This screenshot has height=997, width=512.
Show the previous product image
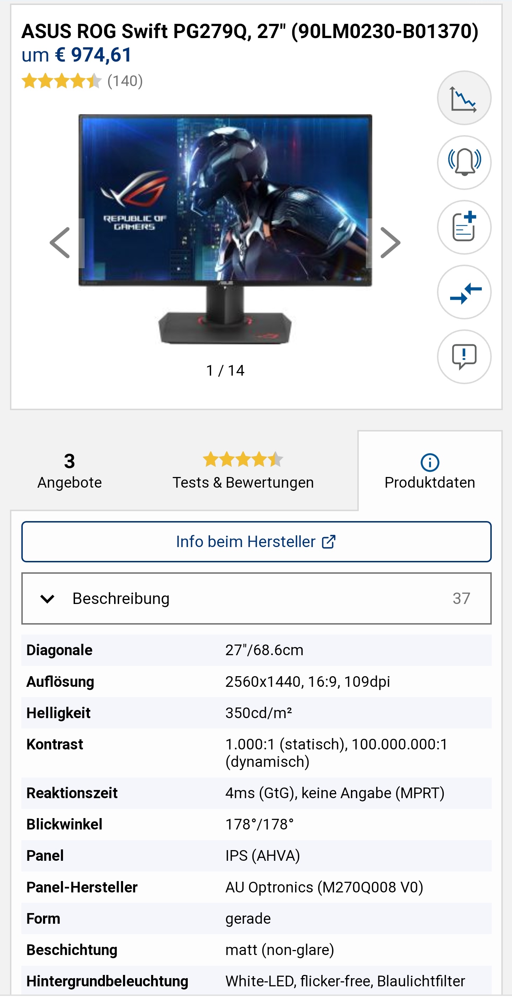[x=60, y=243]
